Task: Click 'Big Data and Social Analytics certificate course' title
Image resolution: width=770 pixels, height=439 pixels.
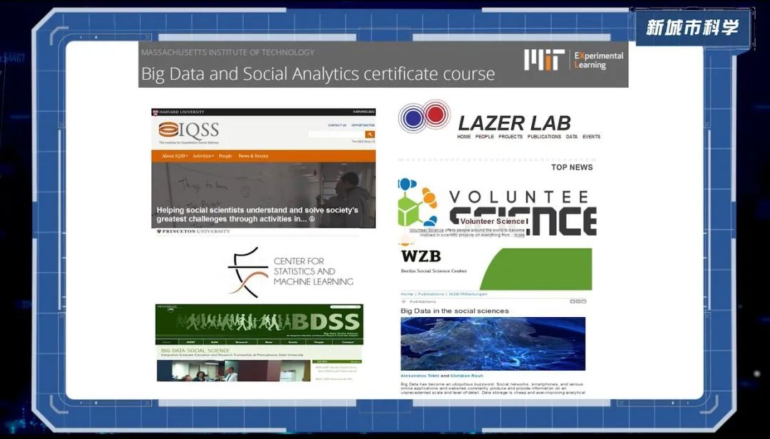Action: [318, 73]
